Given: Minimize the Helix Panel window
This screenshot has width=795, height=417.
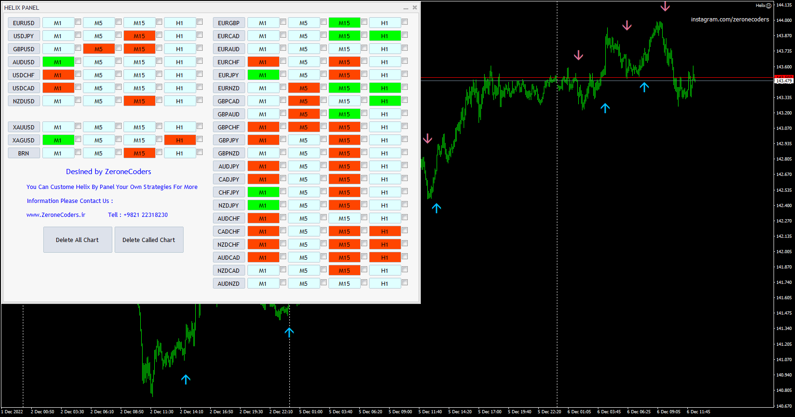Looking at the screenshot, I should 405,8.
